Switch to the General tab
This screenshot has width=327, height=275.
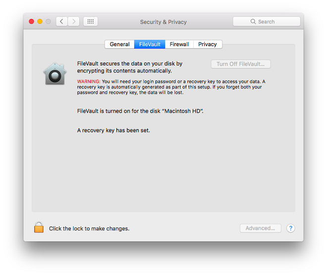(x=119, y=44)
